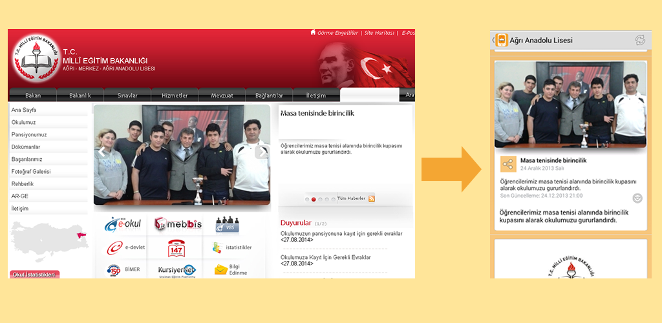Click the search input in navigation bar
The image size is (662, 323).
(369, 94)
